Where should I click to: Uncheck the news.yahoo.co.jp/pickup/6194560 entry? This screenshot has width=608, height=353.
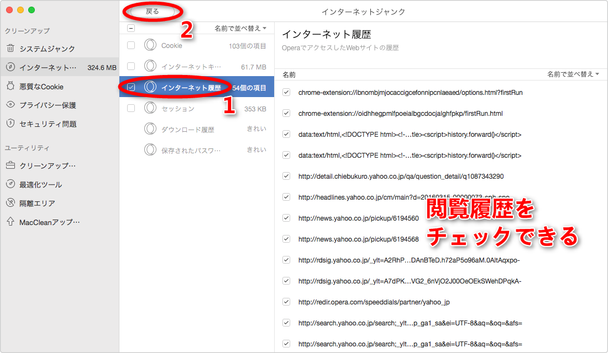[286, 217]
